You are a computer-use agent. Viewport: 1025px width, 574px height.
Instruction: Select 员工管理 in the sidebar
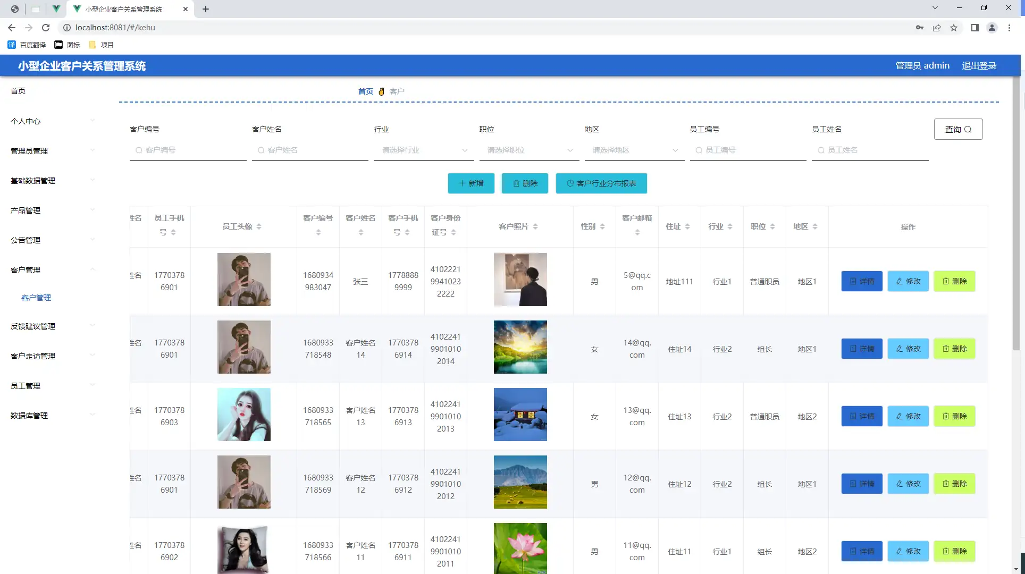pos(27,386)
